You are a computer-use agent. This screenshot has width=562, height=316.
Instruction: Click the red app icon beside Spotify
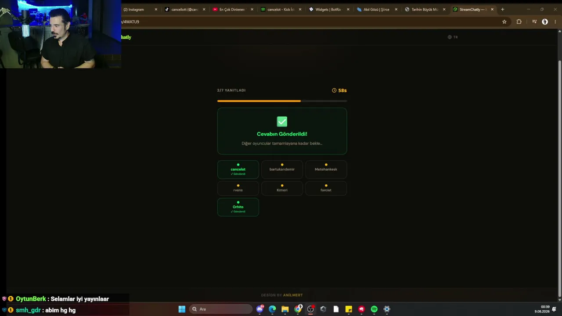pyautogui.click(x=361, y=309)
